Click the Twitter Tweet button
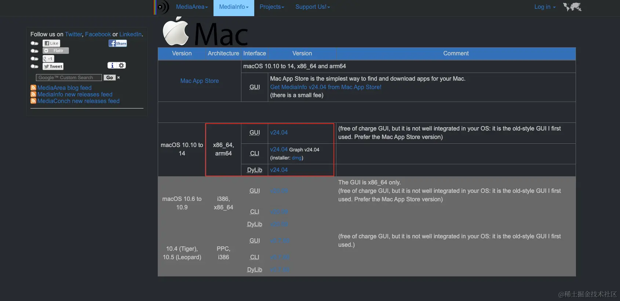 point(53,66)
